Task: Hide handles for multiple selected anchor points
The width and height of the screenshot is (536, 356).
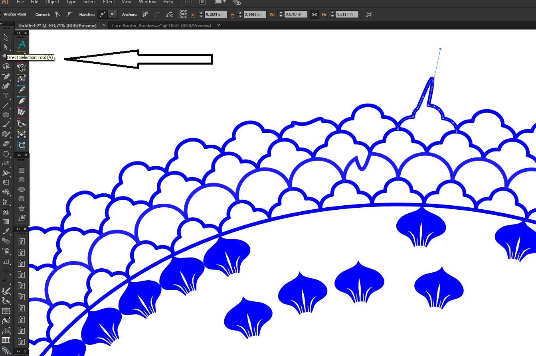Action: coord(113,14)
